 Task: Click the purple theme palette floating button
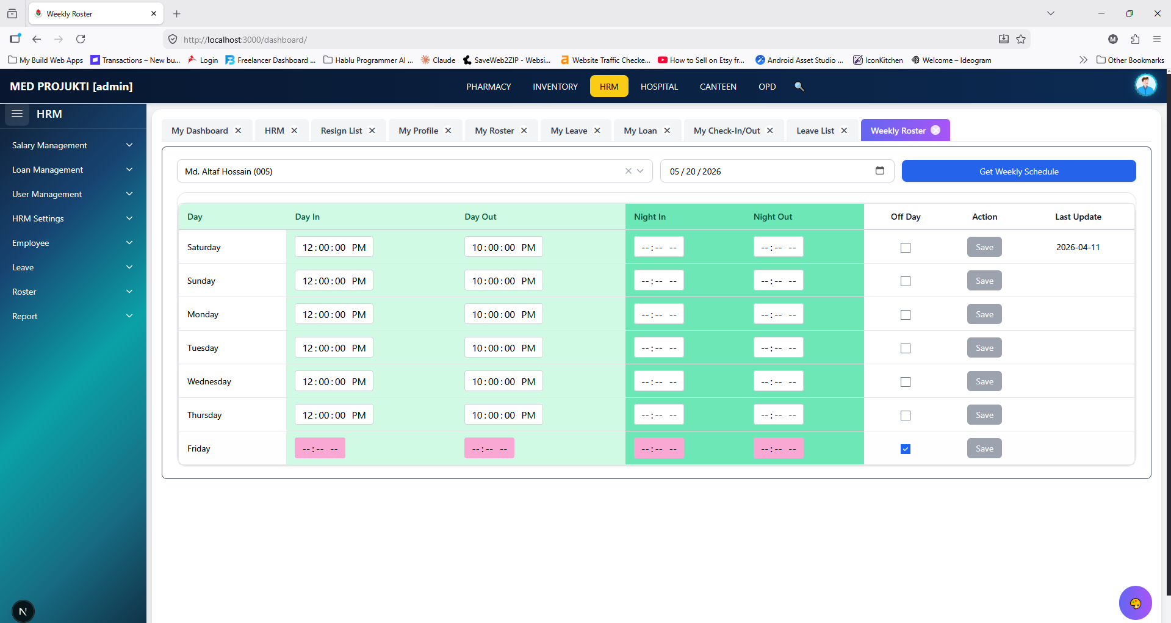1135,603
